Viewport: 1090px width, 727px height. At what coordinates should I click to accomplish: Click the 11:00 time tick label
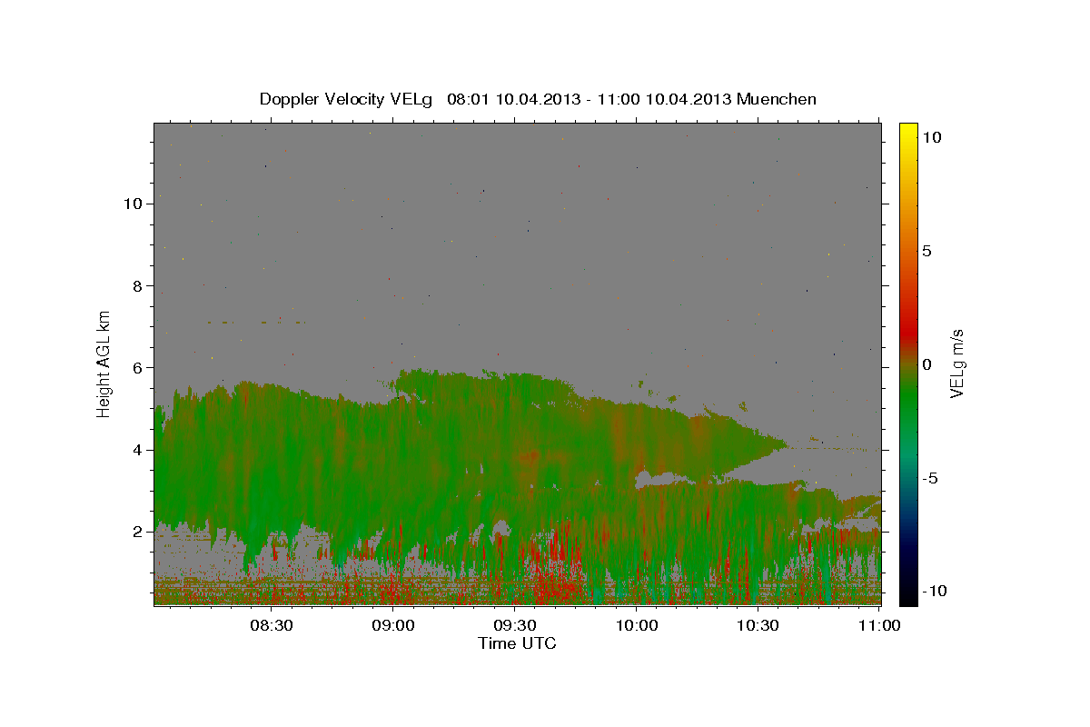(878, 625)
